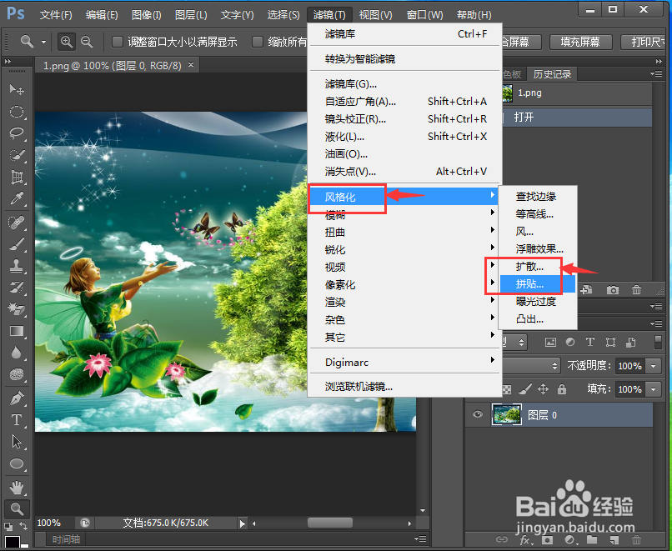Choose 液化(L)... entry
Viewport: 672px width, 551px height.
[404, 137]
